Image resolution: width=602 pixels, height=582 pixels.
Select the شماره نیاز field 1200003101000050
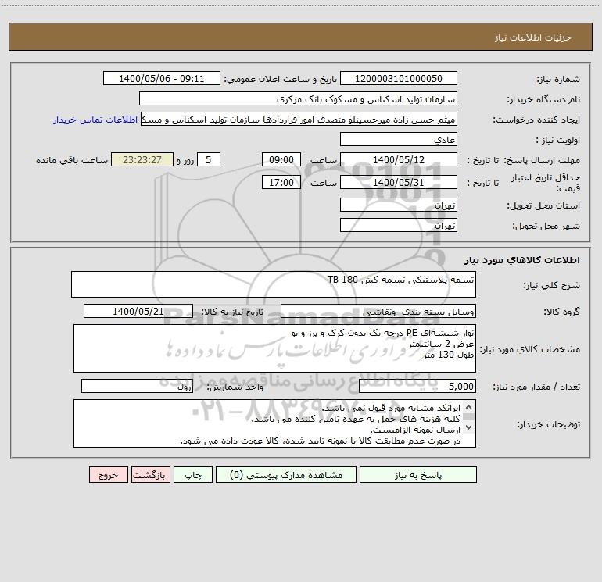coord(399,78)
